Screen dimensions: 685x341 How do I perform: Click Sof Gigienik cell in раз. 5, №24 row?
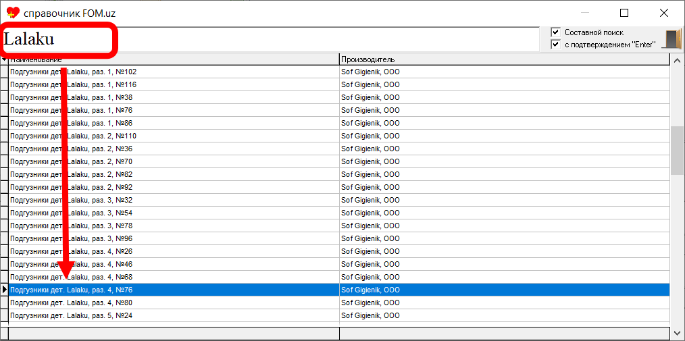click(505, 316)
